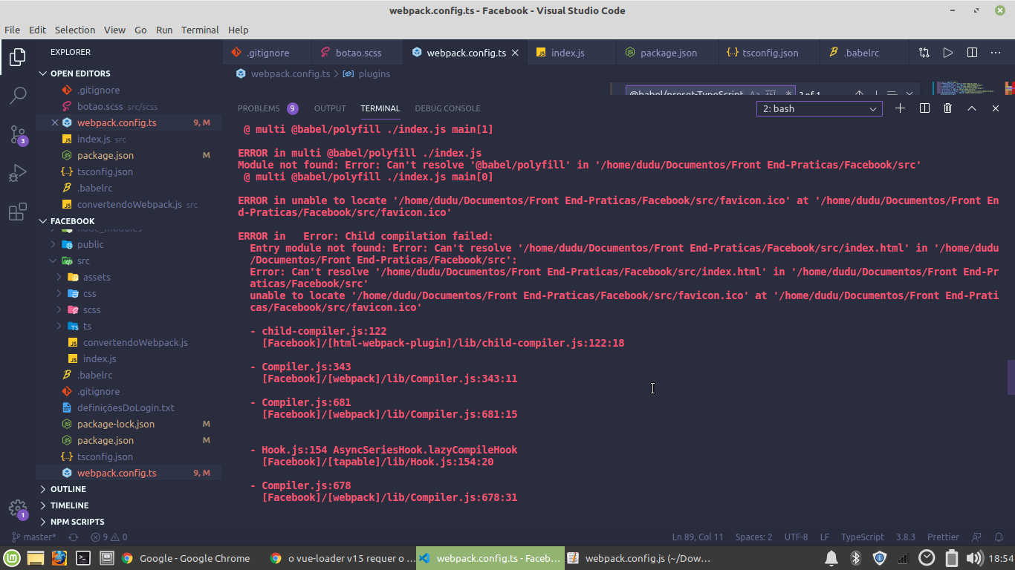Switch to the .gitignore editor tab
The height and width of the screenshot is (570, 1015).
[267, 53]
